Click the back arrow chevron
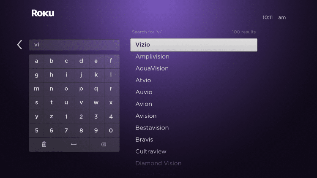 [x=19, y=45]
